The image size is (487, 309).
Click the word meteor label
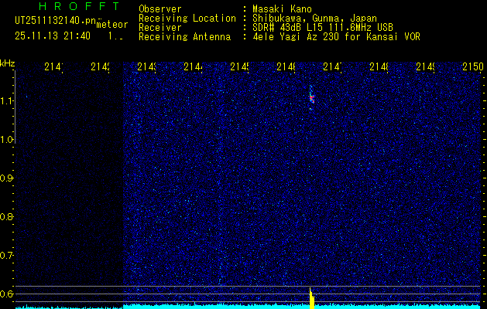pos(112,25)
